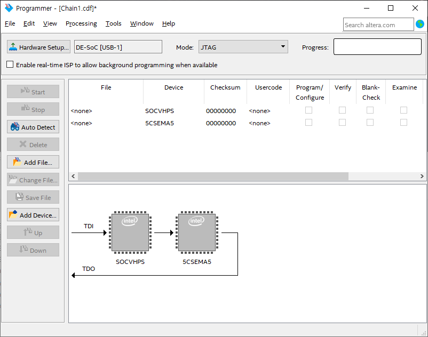428x337 pixels.
Task: Click the Stop button
Action: pyautogui.click(x=33, y=109)
